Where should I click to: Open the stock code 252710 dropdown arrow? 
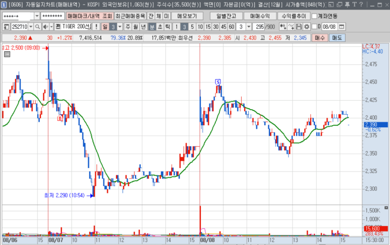pyautogui.click(x=30, y=27)
